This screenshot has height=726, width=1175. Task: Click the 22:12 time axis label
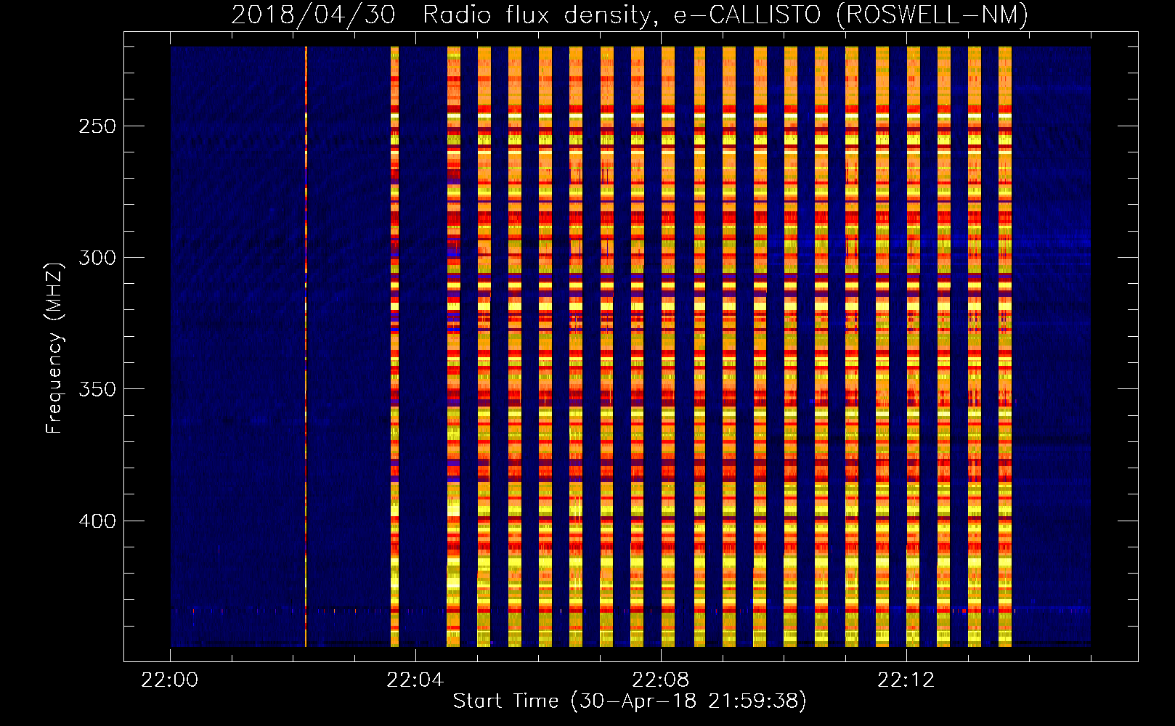(x=906, y=680)
